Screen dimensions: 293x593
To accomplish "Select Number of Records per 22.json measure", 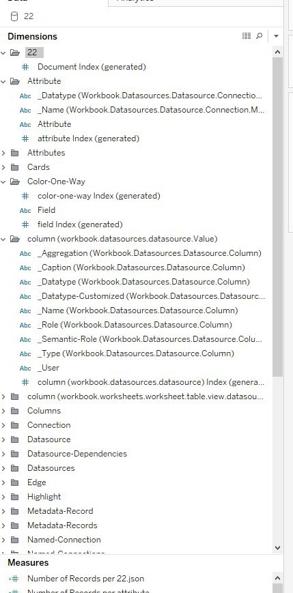I will (x=85, y=579).
